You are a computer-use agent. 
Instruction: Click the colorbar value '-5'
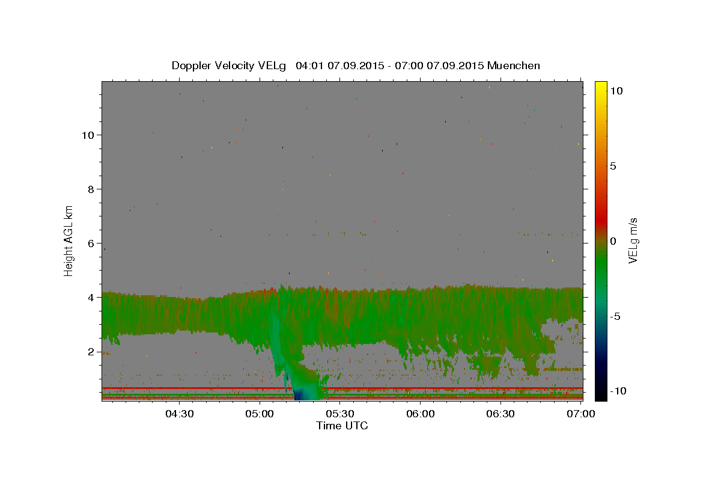pyautogui.click(x=615, y=316)
